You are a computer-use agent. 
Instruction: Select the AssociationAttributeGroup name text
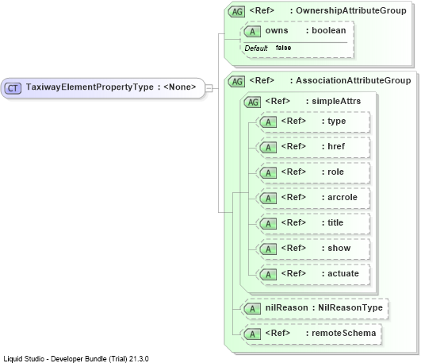tap(354, 80)
